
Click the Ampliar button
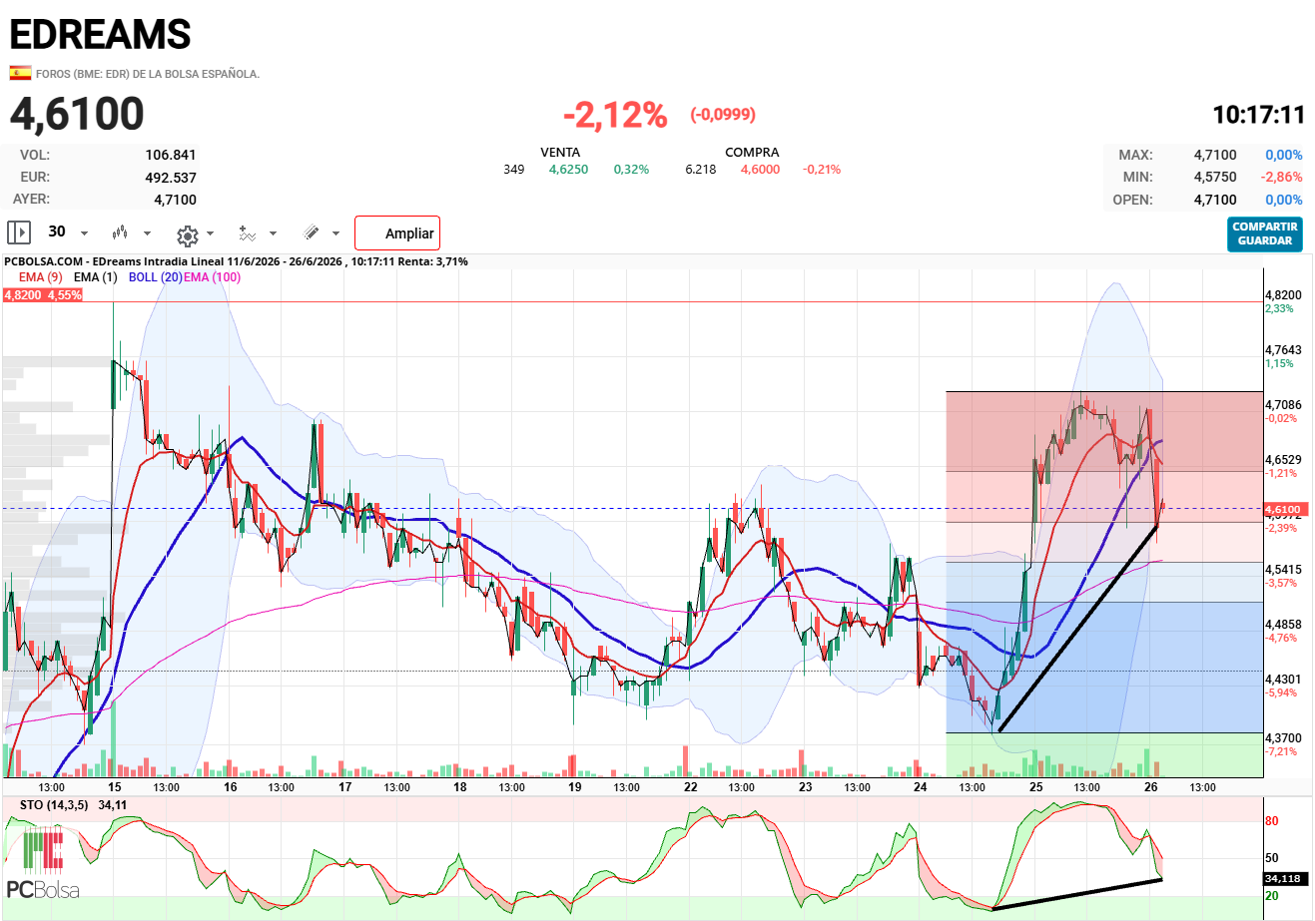[397, 233]
